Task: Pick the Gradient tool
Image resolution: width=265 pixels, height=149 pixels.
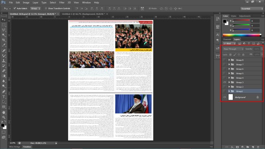Action: pyautogui.click(x=3, y=76)
